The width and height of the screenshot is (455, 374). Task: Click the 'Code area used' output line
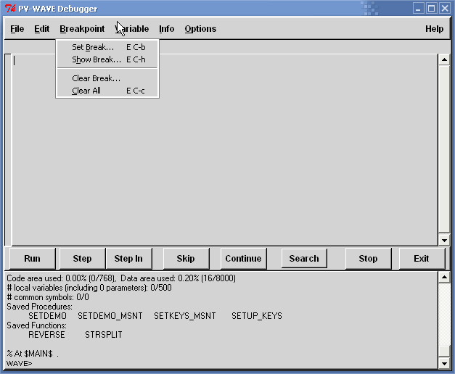(121, 278)
